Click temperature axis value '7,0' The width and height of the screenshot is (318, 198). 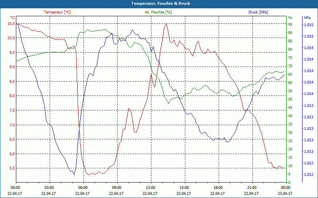12,125
